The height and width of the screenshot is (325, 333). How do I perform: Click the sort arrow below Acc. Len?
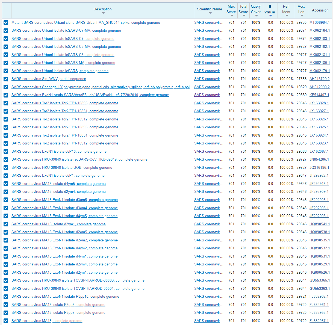pyautogui.click(x=302, y=16)
